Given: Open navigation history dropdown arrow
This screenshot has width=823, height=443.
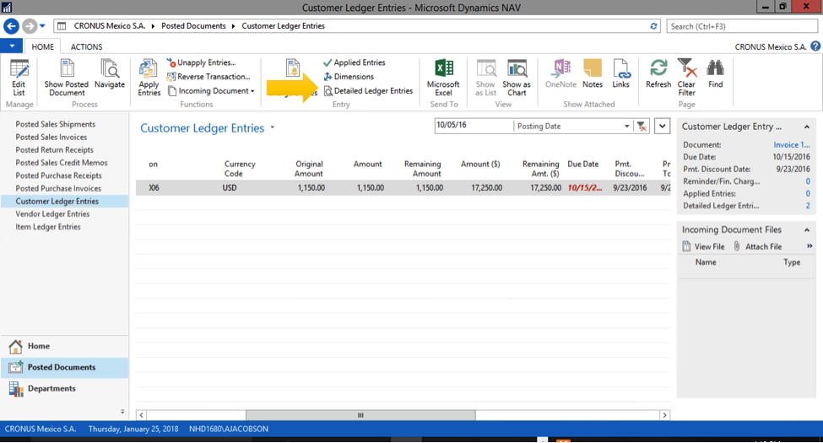Looking at the screenshot, I should 42,25.
